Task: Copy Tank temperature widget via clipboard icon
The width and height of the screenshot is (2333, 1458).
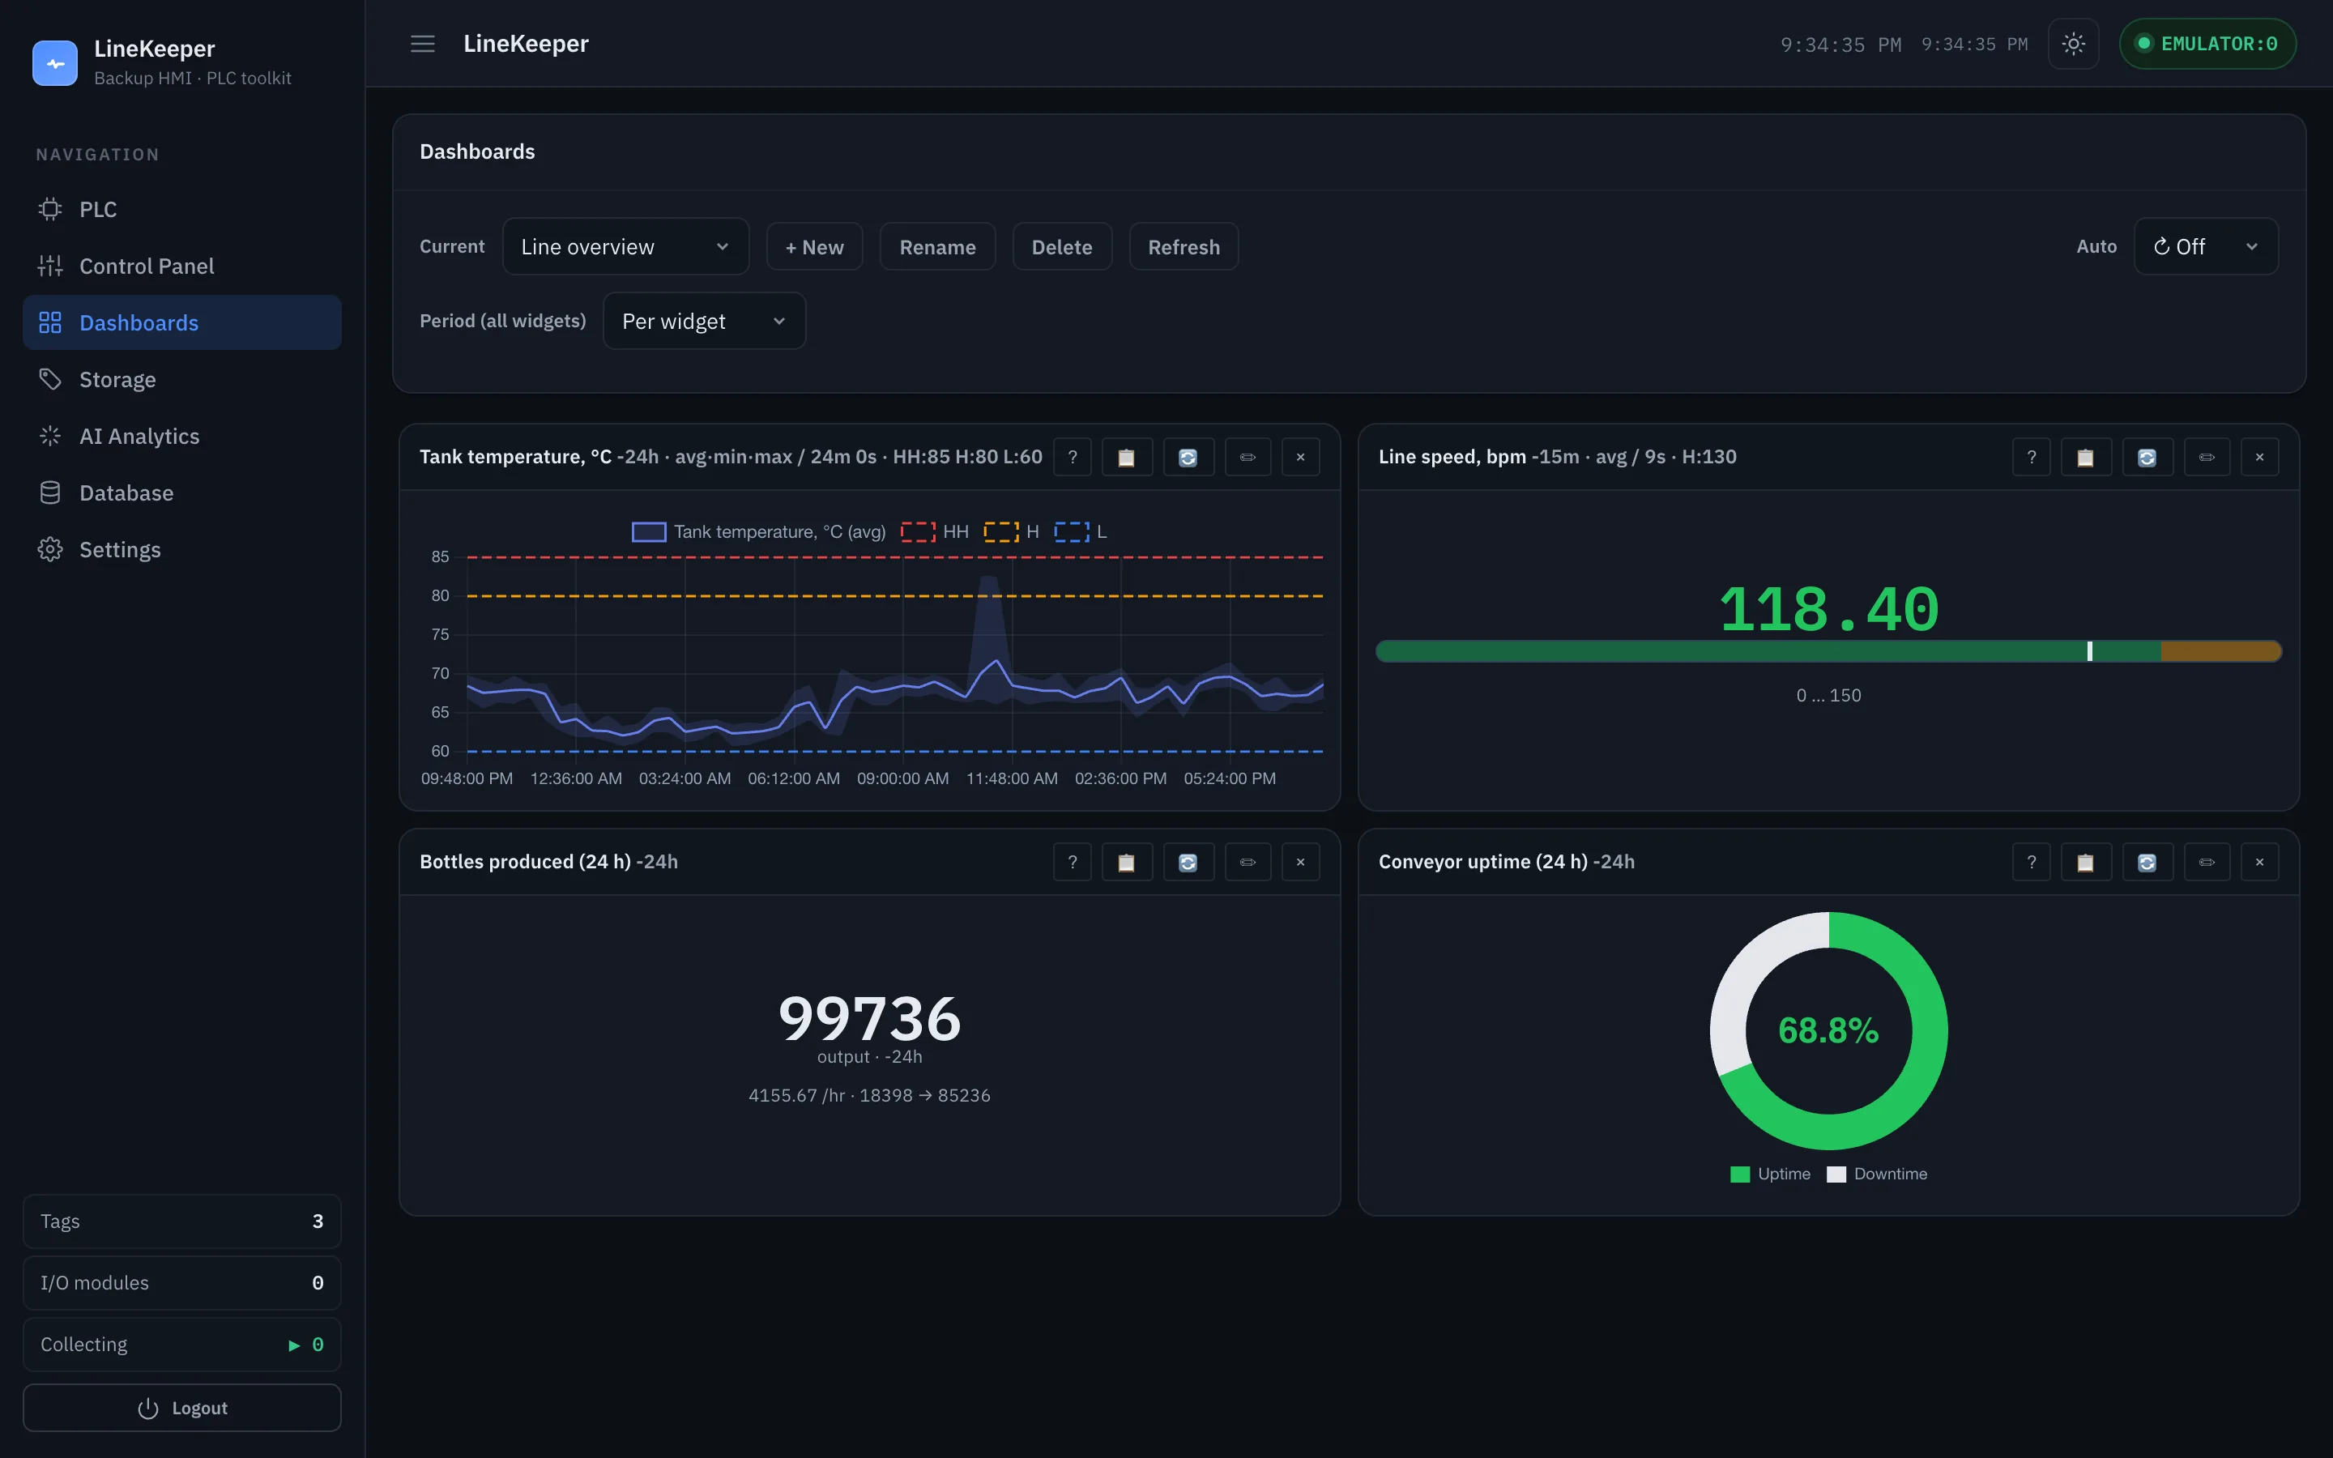Action: pos(1126,457)
